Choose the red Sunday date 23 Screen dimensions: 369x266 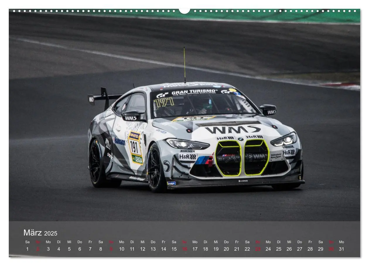point(258,249)
